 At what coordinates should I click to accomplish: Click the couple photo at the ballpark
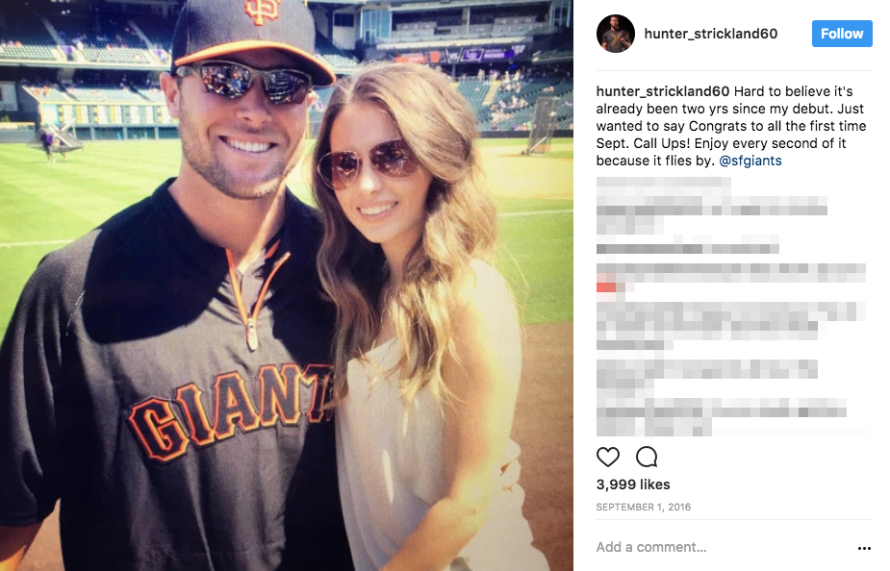287,285
